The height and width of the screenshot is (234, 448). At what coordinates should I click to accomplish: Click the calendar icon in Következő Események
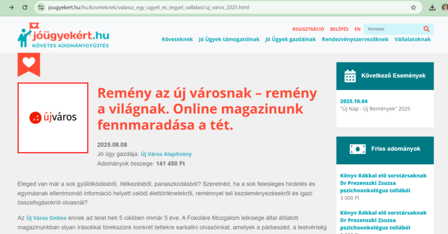point(350,76)
